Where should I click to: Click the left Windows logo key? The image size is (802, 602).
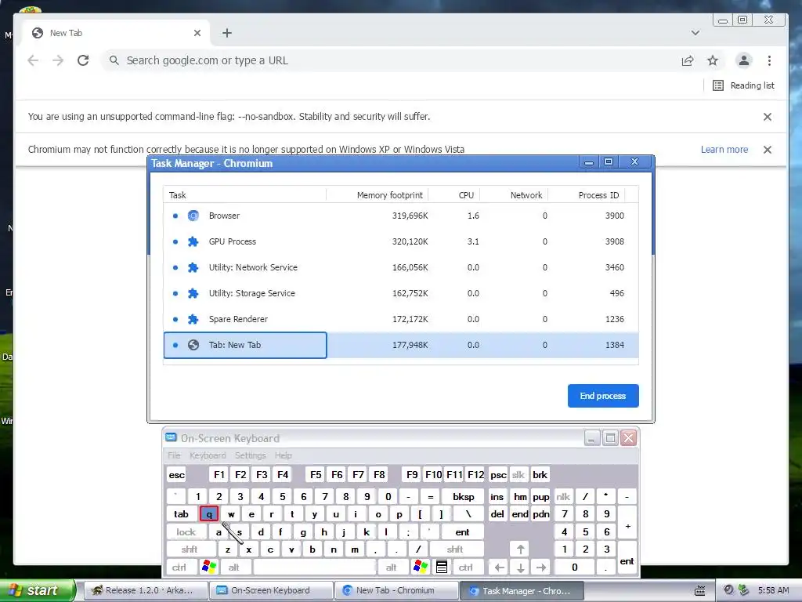(209, 567)
